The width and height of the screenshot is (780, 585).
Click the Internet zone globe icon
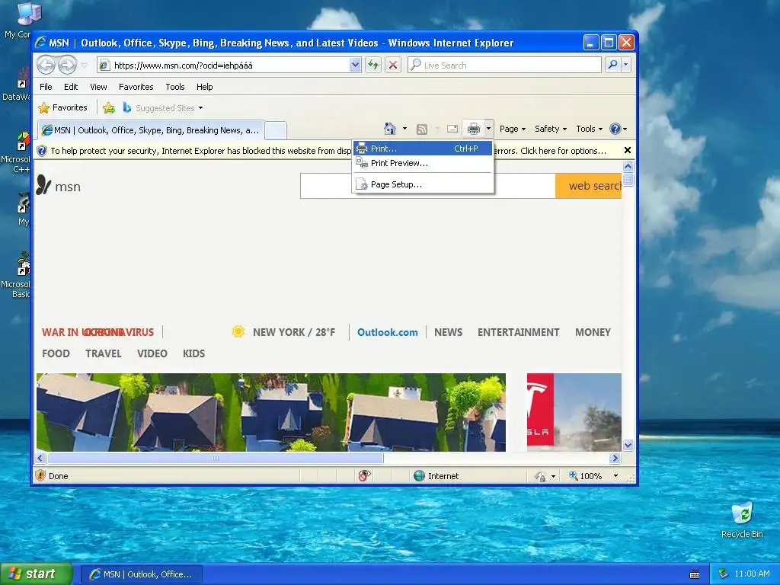coord(420,475)
